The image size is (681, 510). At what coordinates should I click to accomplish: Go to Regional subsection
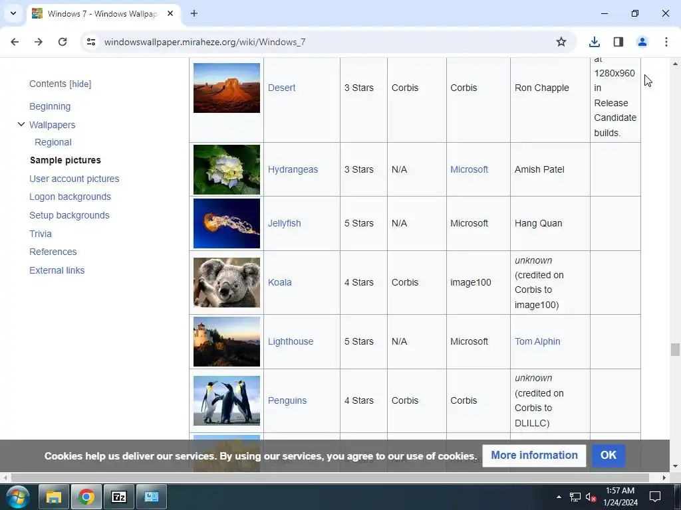click(x=53, y=142)
